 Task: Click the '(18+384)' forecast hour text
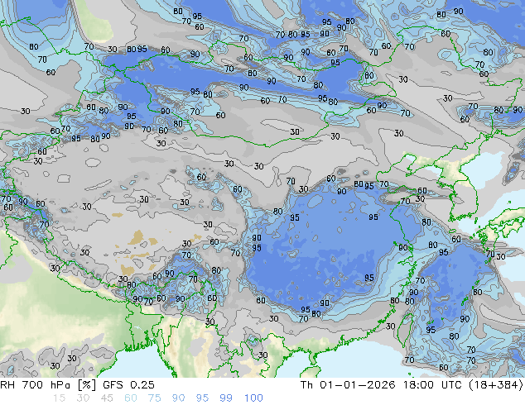click(495, 385)
